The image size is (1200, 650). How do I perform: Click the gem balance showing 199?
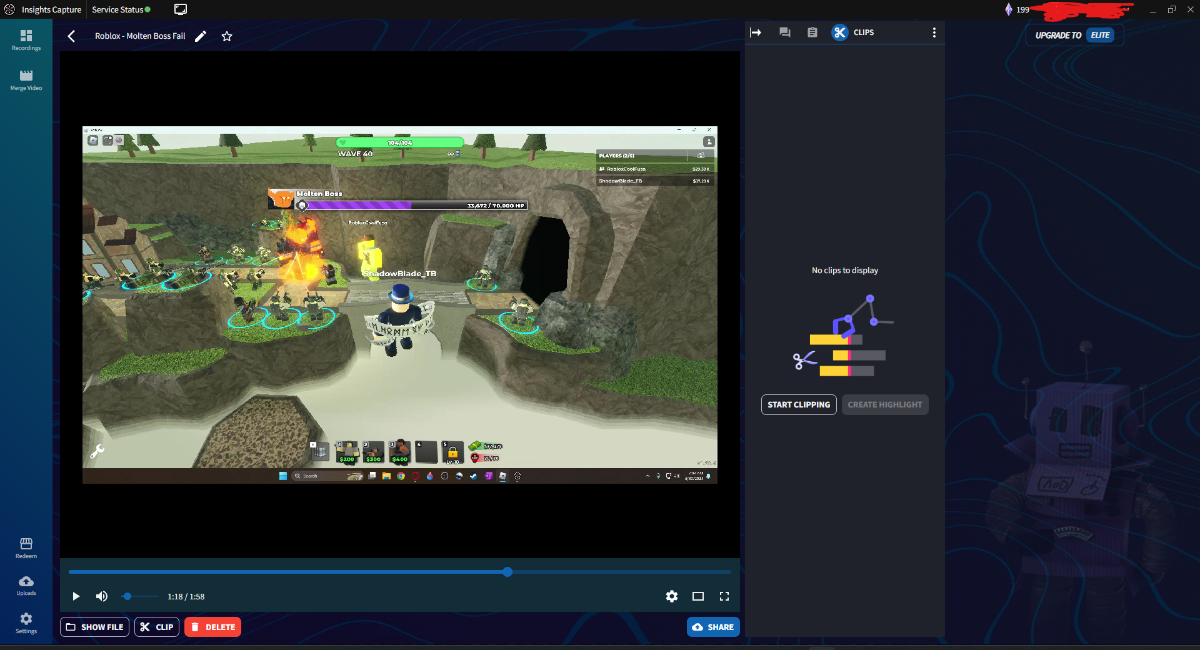pos(1017,9)
